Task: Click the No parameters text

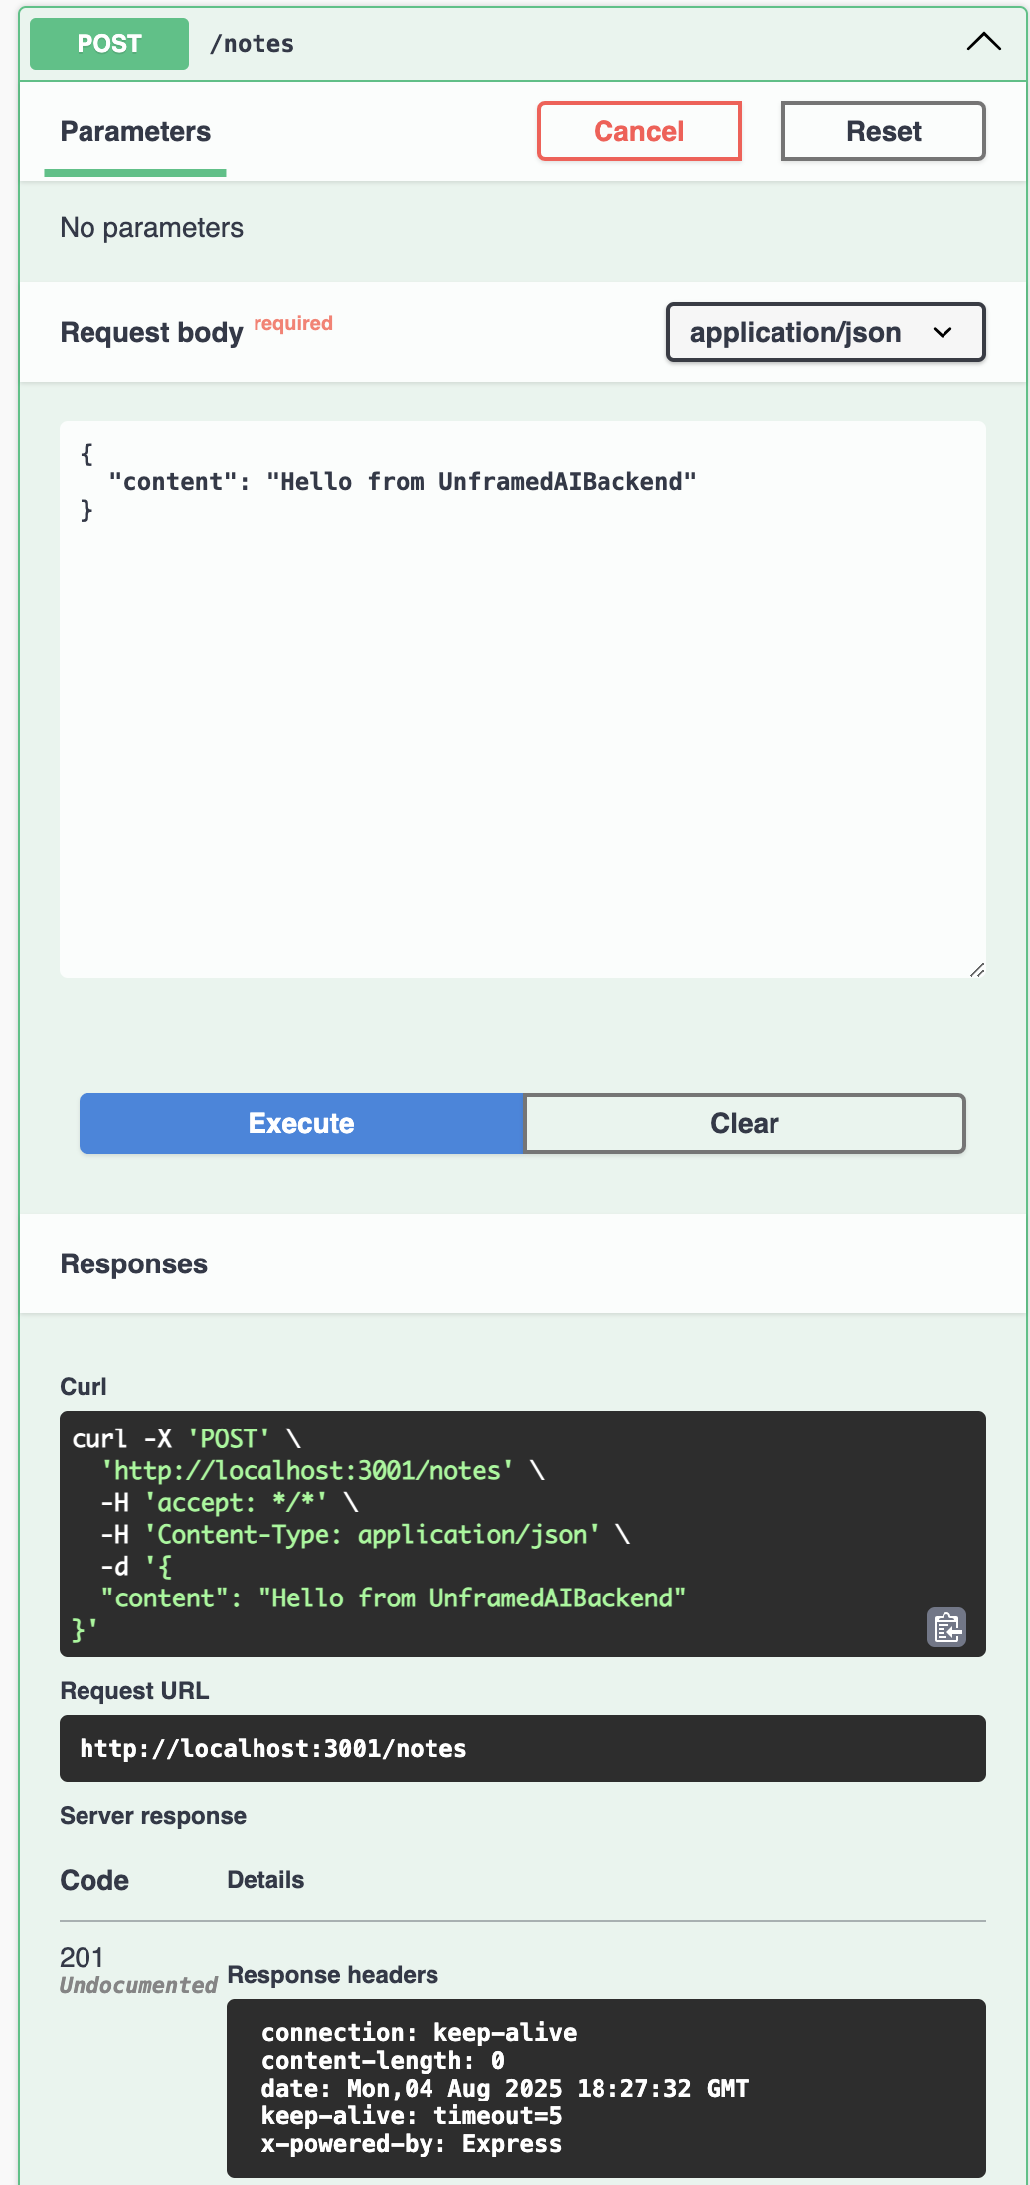Action: 151,228
